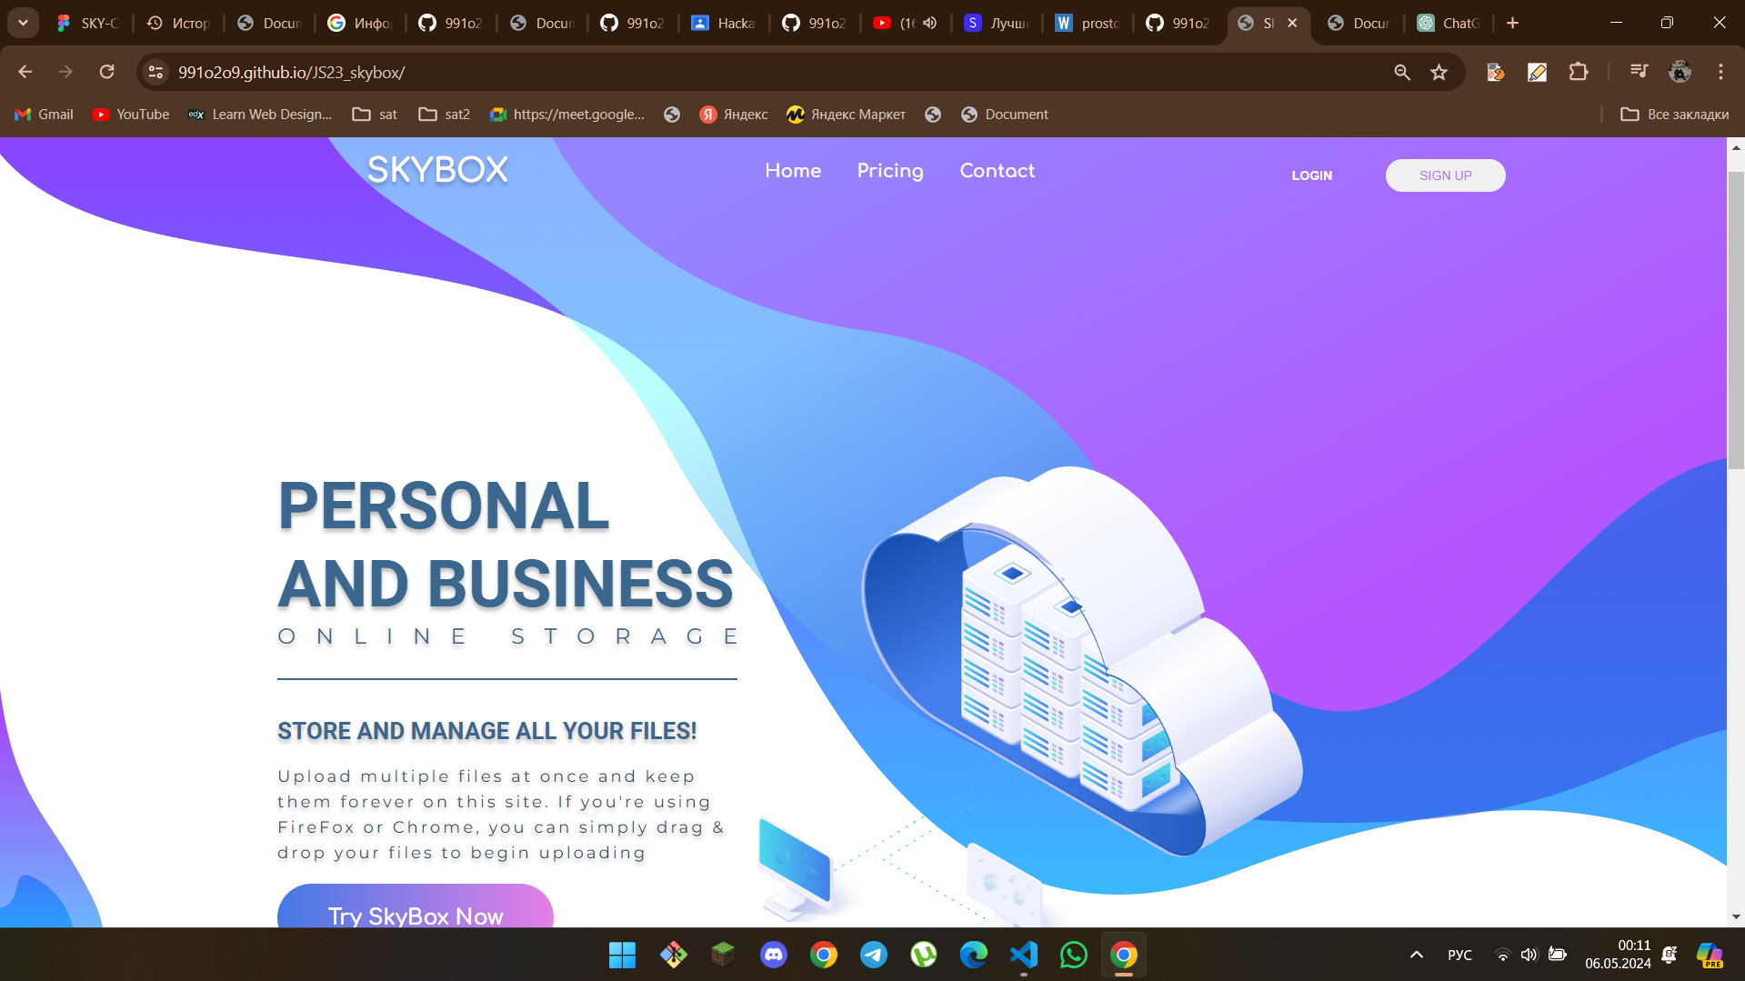Image resolution: width=1745 pixels, height=981 pixels.
Task: Click the pencil extension icon in toolbar
Action: (x=1537, y=72)
